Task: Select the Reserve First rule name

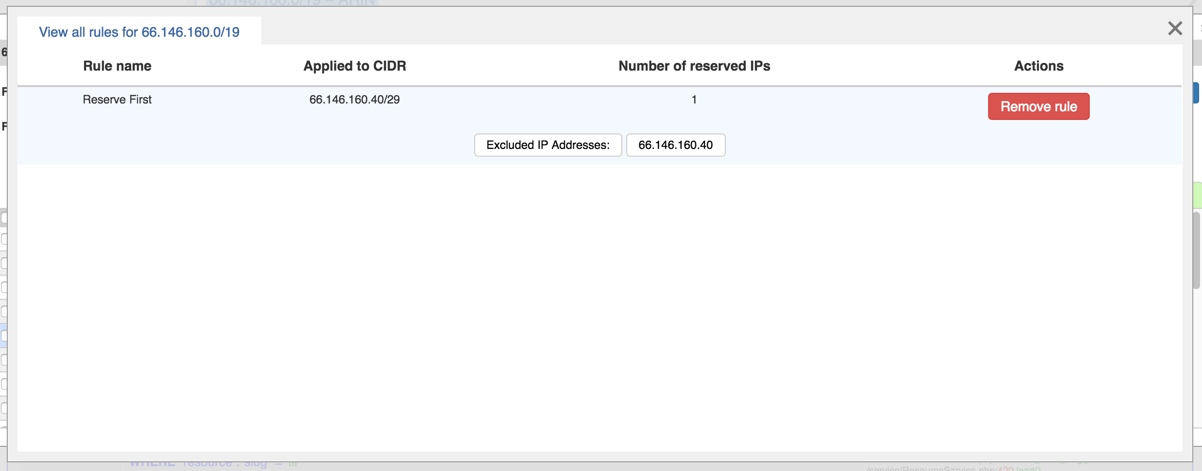Action: [x=117, y=100]
